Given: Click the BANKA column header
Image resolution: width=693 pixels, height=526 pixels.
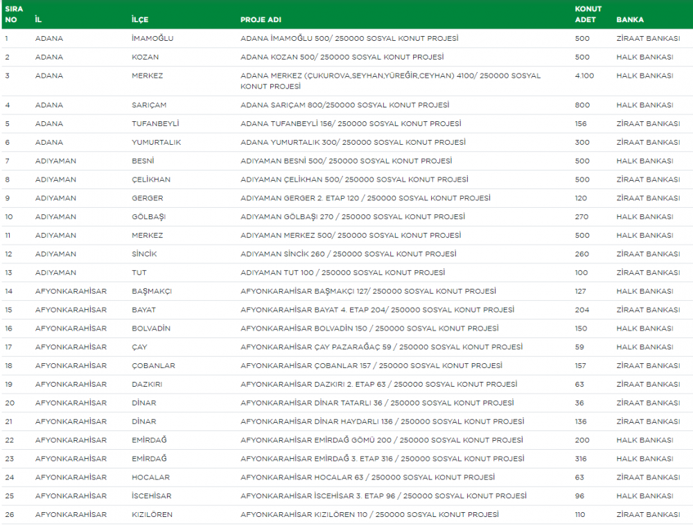Looking at the screenshot, I should (630, 19).
